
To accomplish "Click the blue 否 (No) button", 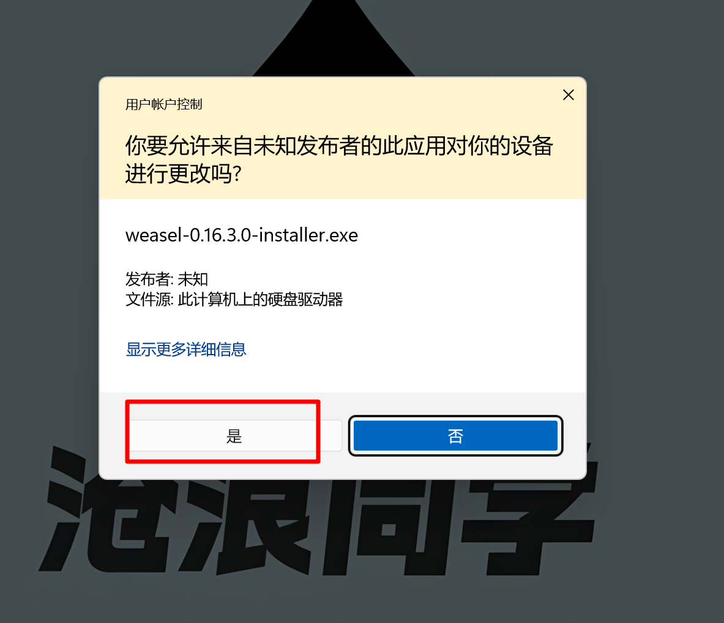I will pyautogui.click(x=455, y=436).
